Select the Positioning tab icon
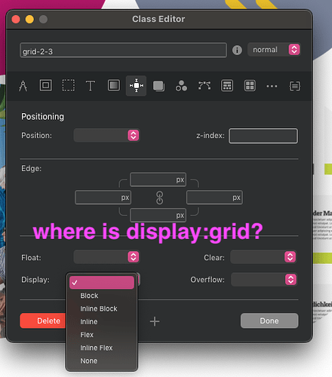Viewport: 332px width, 377px height. coord(136,86)
